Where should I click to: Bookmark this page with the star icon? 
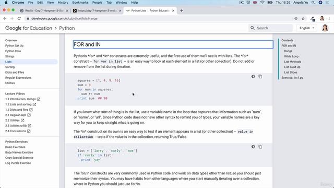[303, 19]
